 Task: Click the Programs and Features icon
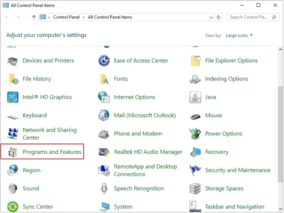pyautogui.click(x=13, y=152)
